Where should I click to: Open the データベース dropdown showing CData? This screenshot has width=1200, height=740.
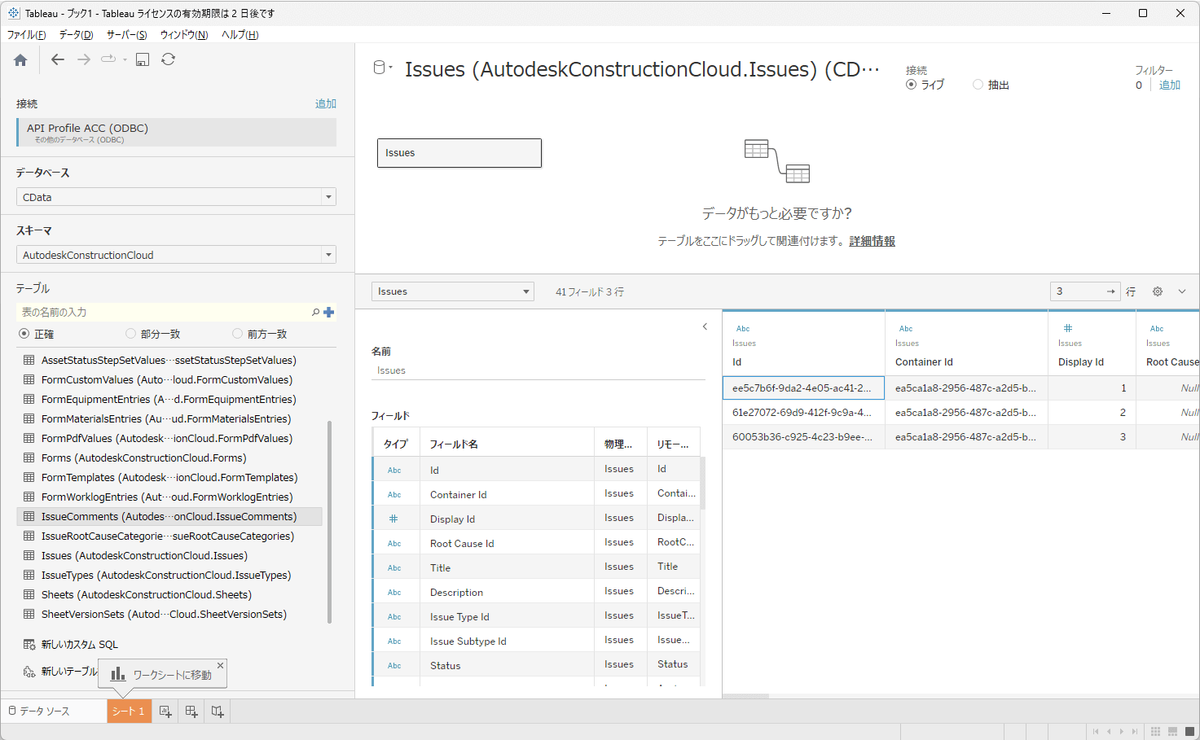(176, 197)
